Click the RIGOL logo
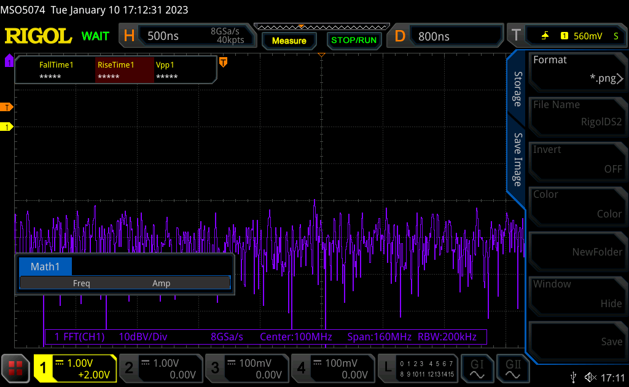The height and width of the screenshot is (387, 629). point(38,36)
